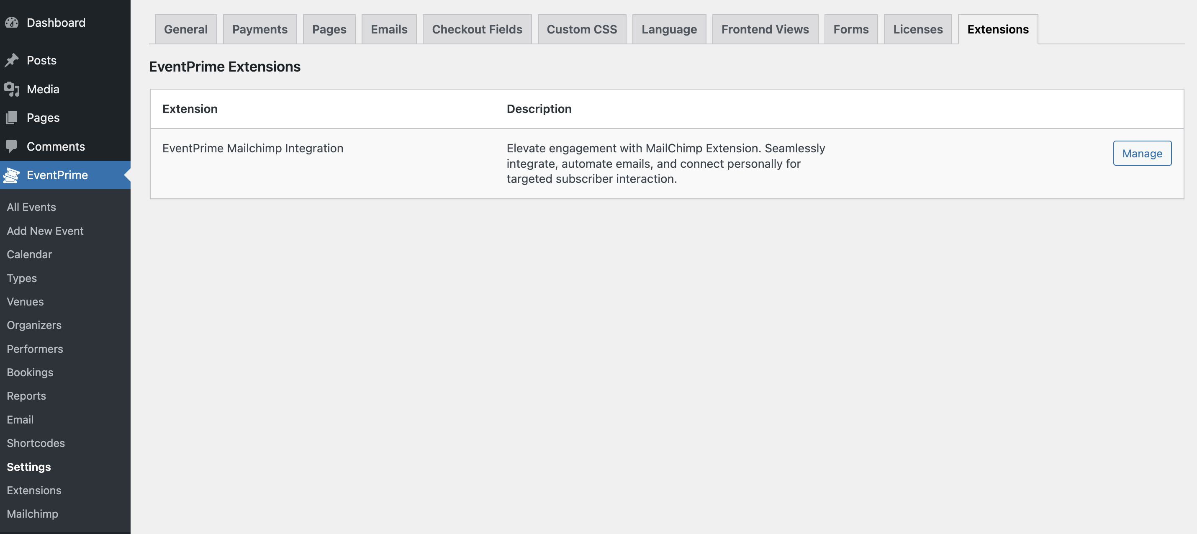Open the Bookings submenu item
This screenshot has width=1197, height=534.
click(x=30, y=372)
